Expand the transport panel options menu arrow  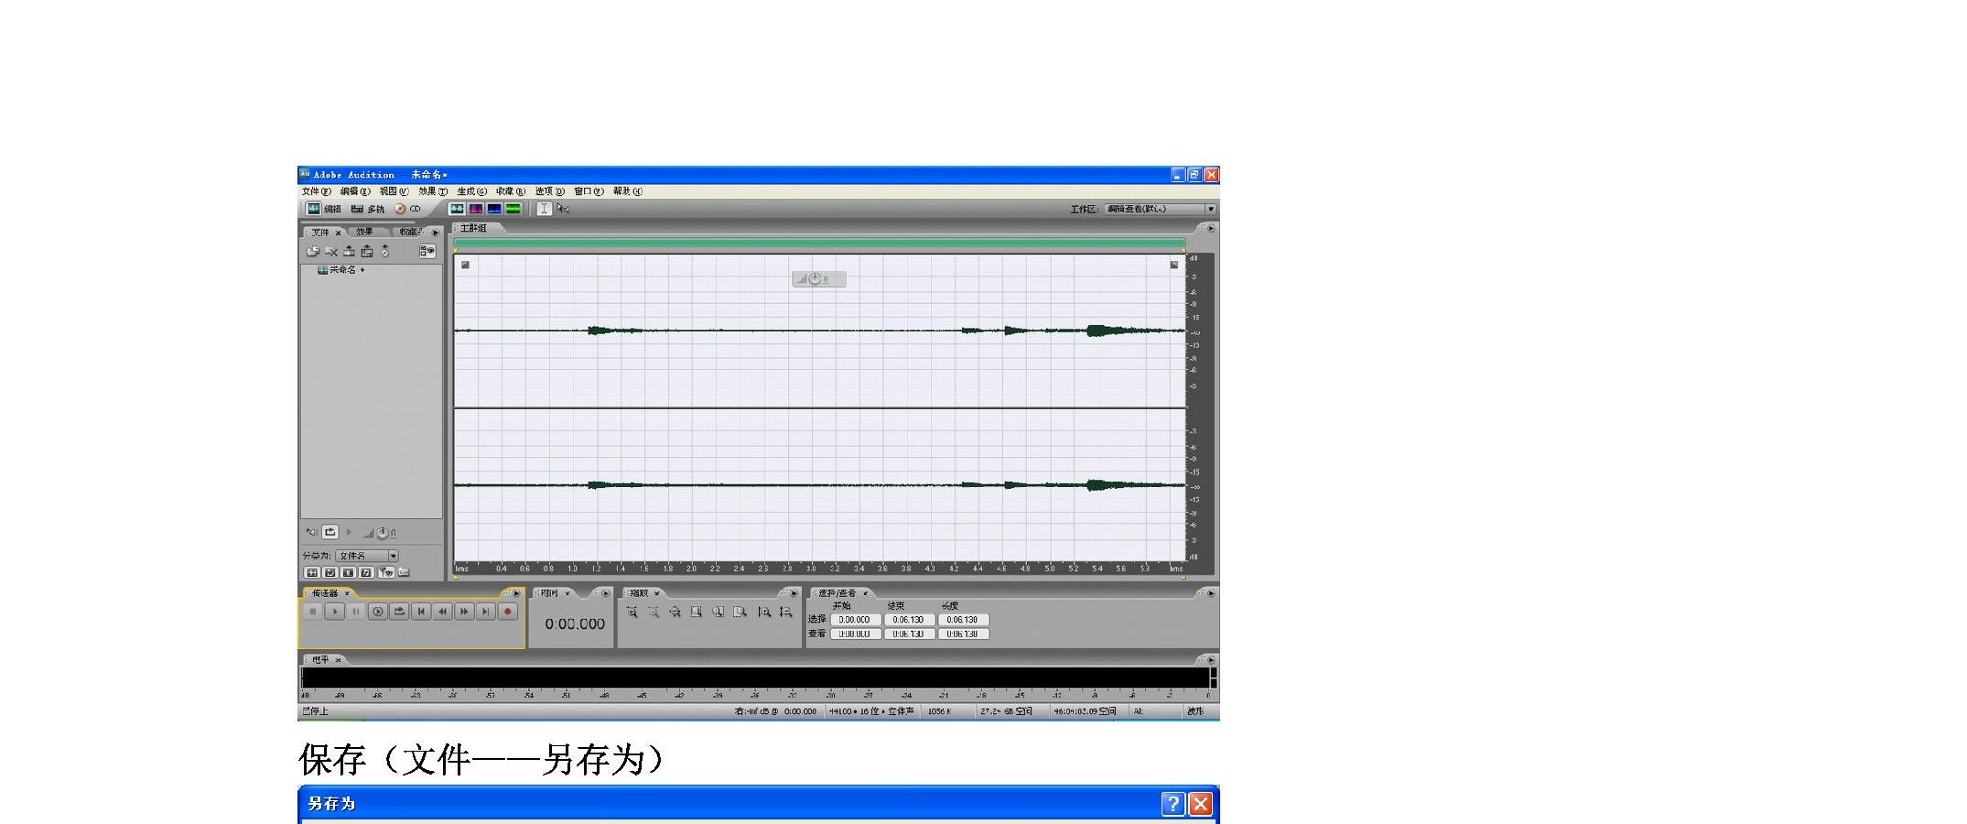[516, 593]
